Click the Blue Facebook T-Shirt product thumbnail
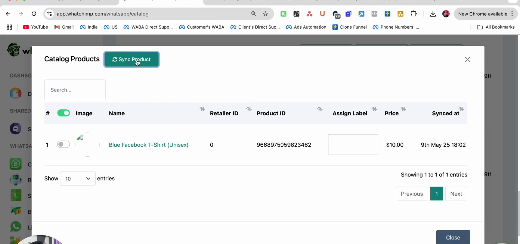Viewport: 520px width, 244px height. click(88, 145)
